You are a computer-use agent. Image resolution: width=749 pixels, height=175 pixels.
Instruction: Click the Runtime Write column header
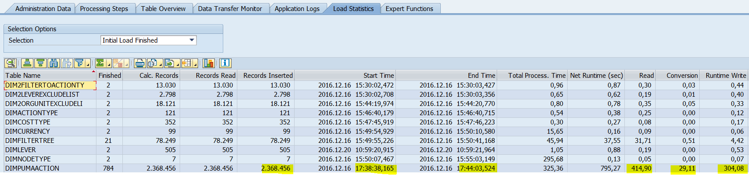pyautogui.click(x=724, y=76)
